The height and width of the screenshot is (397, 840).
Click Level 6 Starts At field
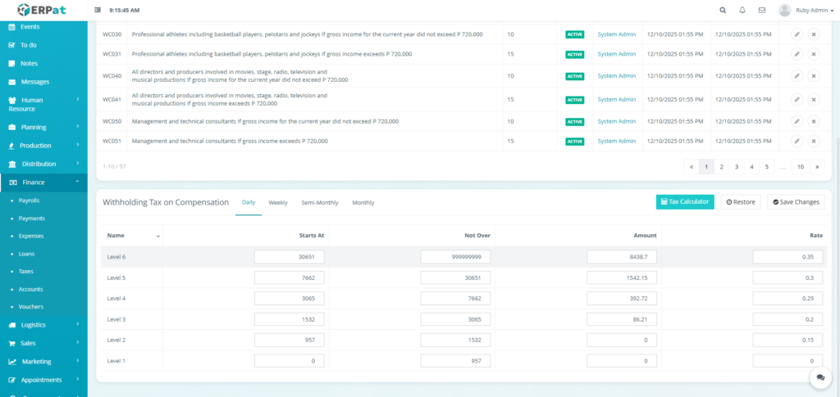click(x=290, y=257)
